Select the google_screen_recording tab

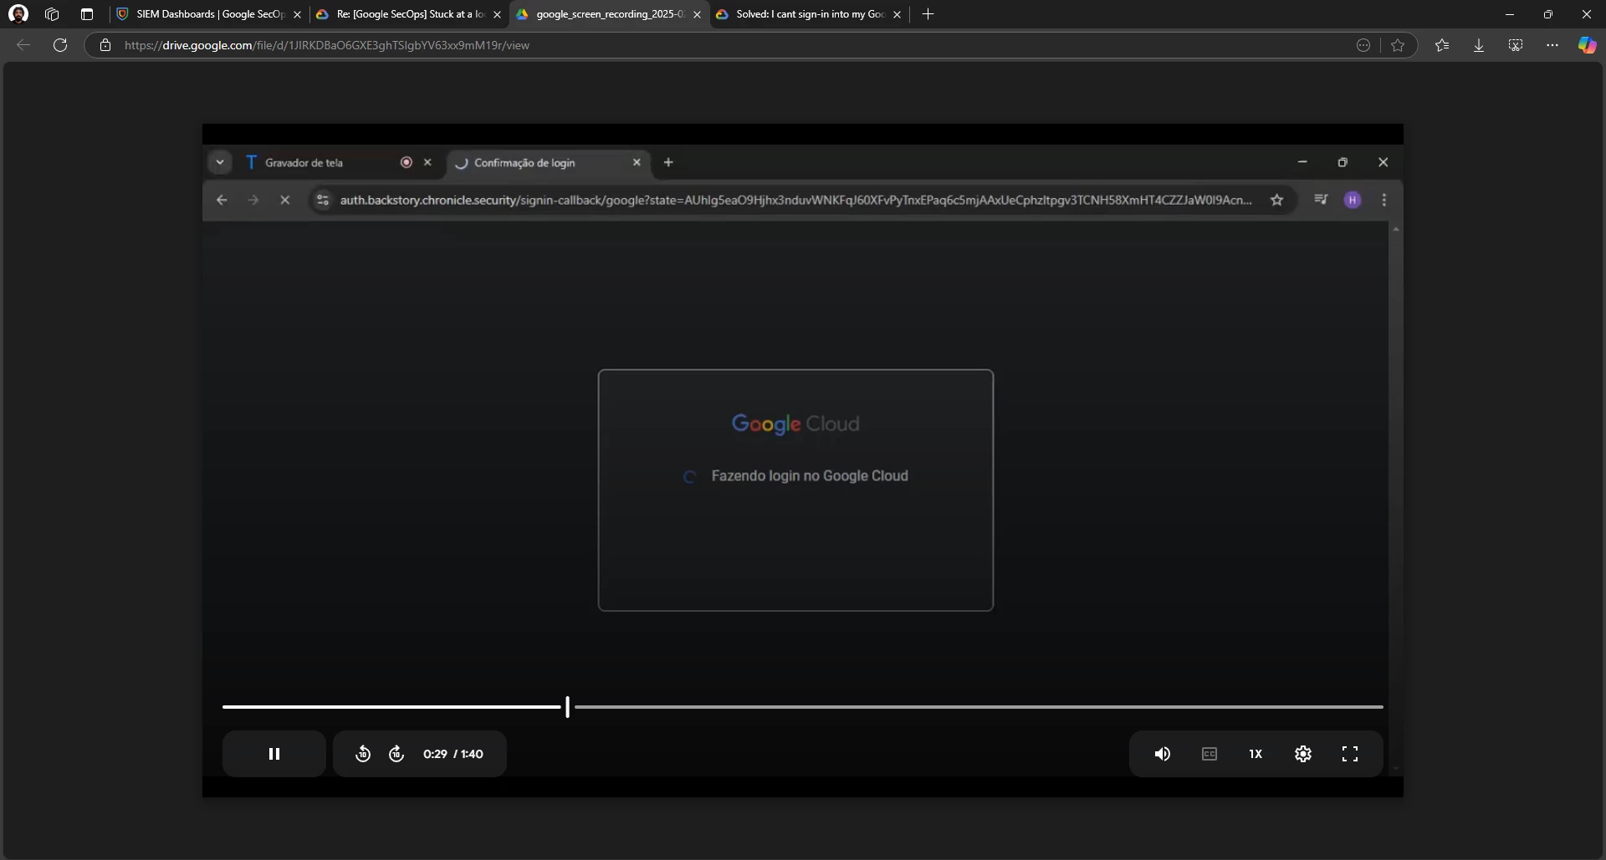[608, 14]
